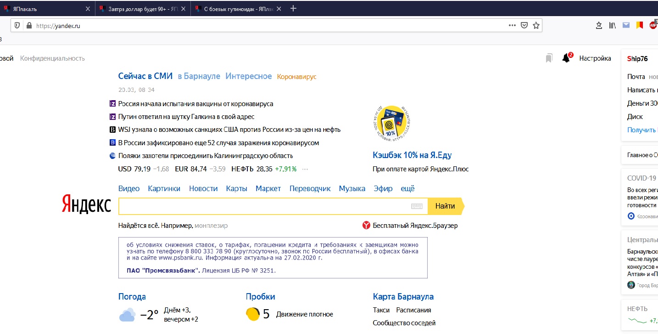The width and height of the screenshot is (658, 334).
Task: Click the star-on-tray toolbar icon
Action: 599,26
